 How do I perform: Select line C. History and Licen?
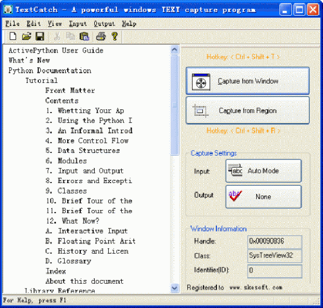(87, 251)
